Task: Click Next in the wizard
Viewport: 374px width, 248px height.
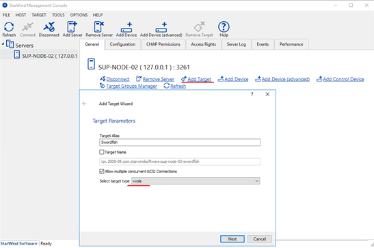Action: 232,239
